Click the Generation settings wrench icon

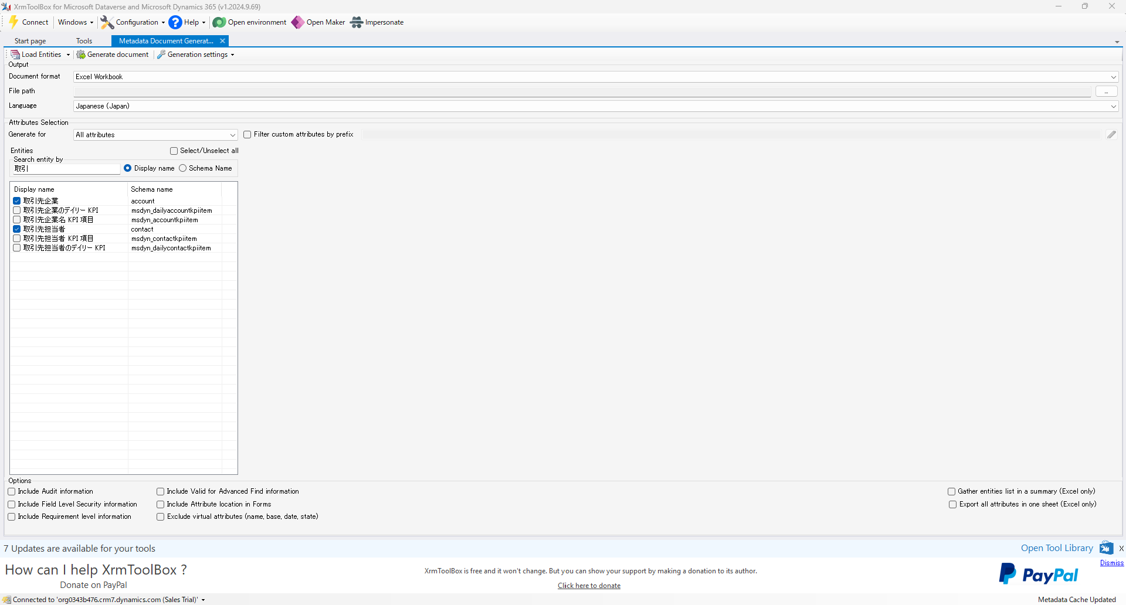(161, 55)
